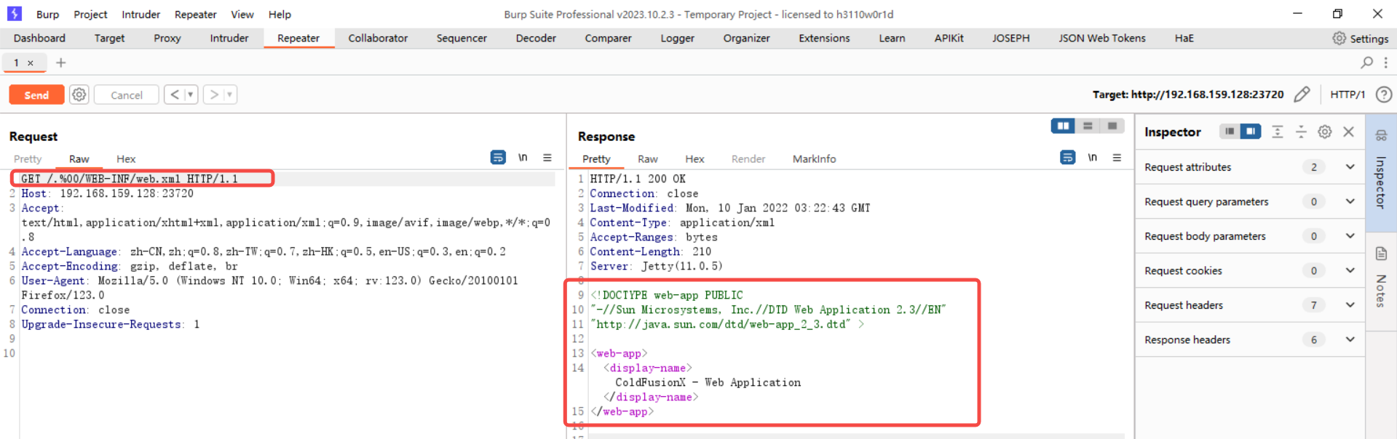Open the help icon beside HTTP/1

1384,94
